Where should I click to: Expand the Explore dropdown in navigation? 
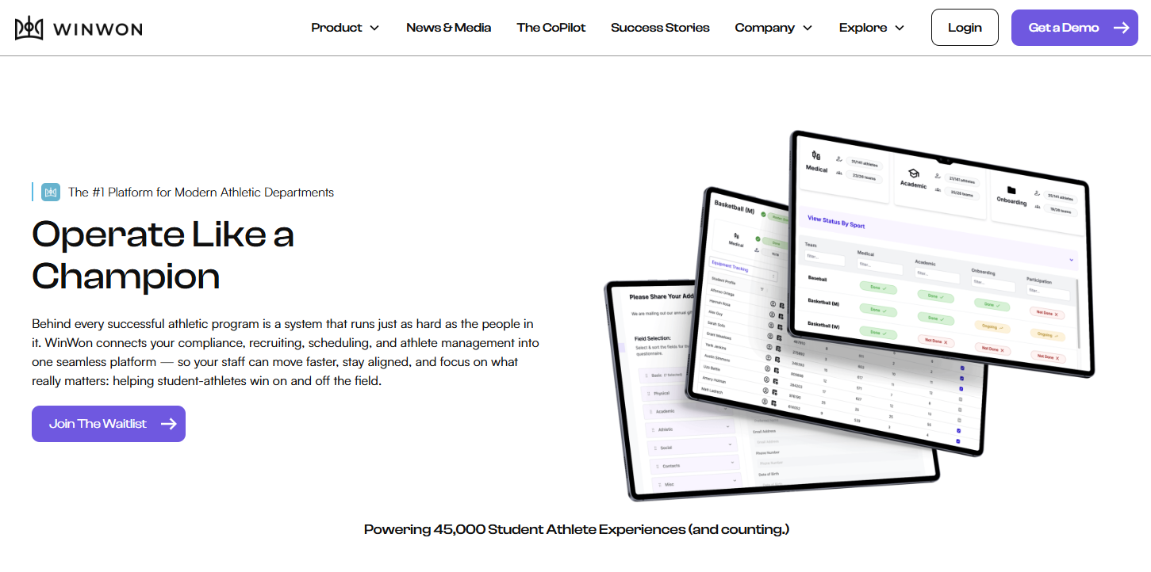point(872,28)
